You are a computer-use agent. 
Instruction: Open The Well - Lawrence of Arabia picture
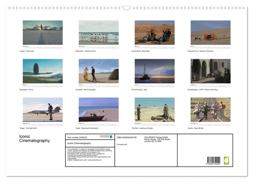click(x=155, y=110)
